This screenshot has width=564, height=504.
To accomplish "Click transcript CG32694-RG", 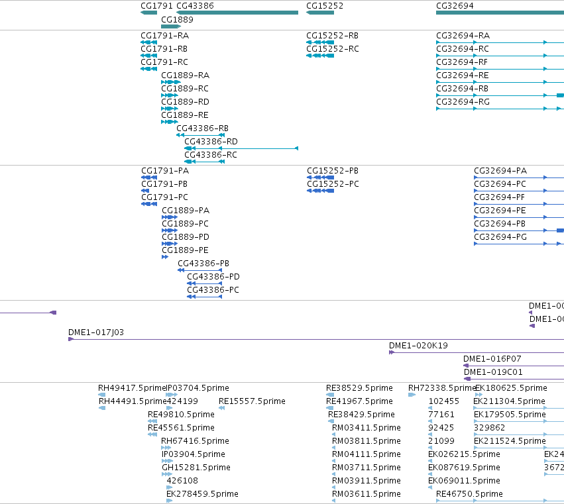I will point(463,102).
